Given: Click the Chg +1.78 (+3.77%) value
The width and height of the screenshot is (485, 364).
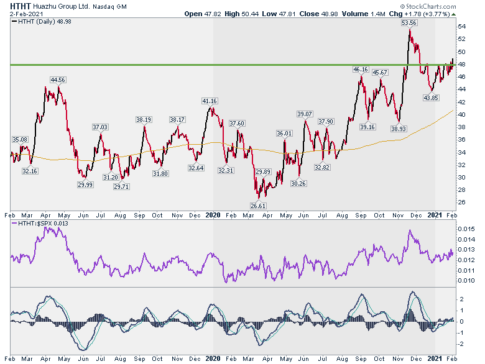Looking at the screenshot, I should point(419,14).
